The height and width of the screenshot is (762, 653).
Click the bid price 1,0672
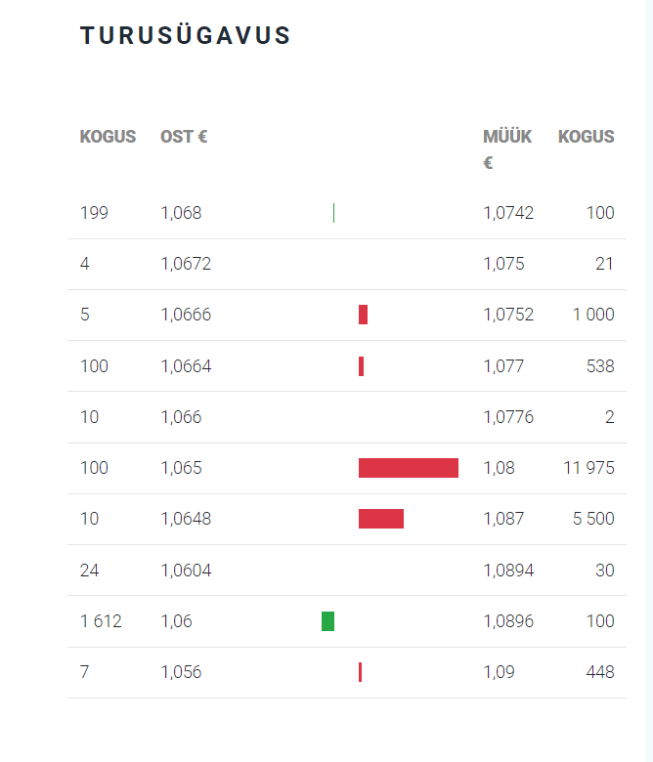click(186, 264)
